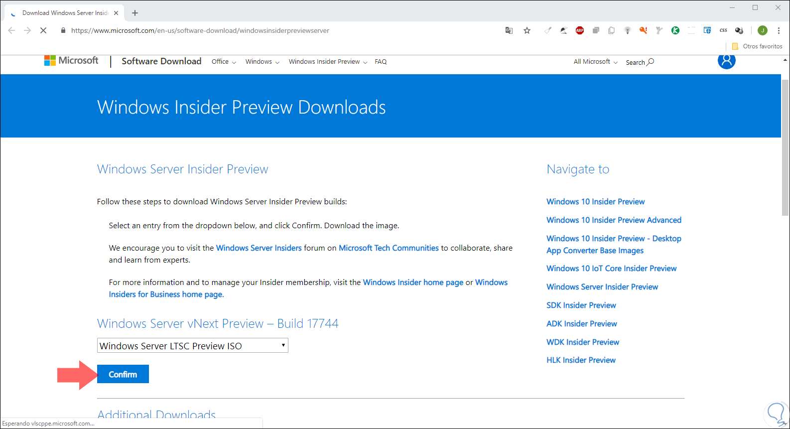Navigate to Windows 10 IoT Core Insider Preview

point(612,269)
